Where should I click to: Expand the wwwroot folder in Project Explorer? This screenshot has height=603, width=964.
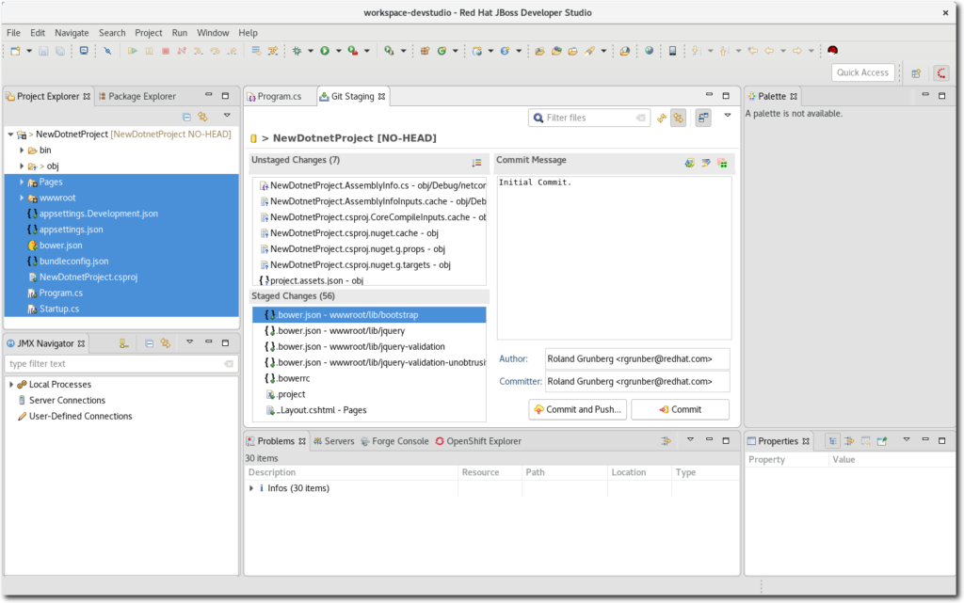coord(21,198)
